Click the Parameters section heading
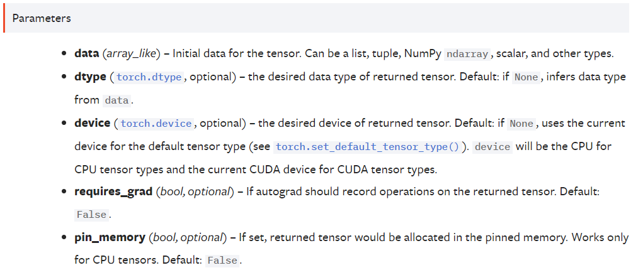 42,18
